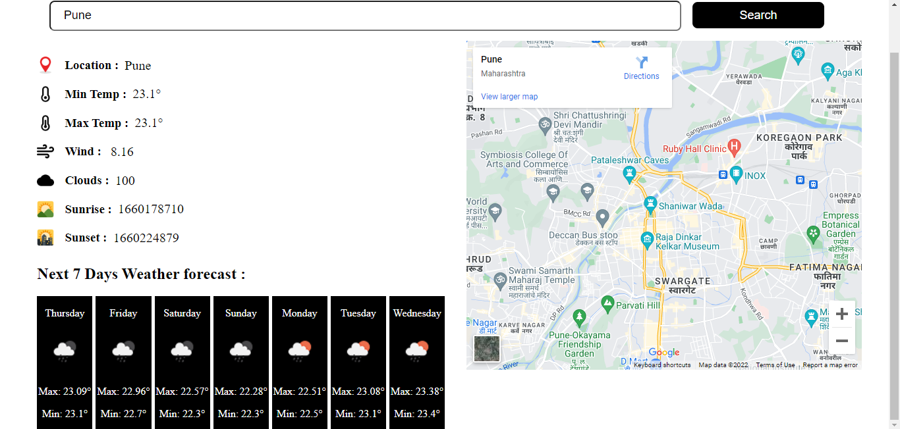The image size is (900, 429).
Task: Click the Sunset icon
Action: [x=45, y=237]
